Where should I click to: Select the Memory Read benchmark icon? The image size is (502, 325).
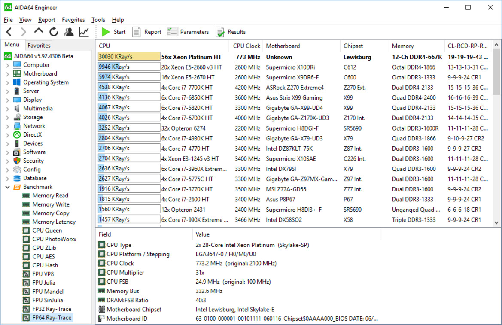(x=26, y=196)
